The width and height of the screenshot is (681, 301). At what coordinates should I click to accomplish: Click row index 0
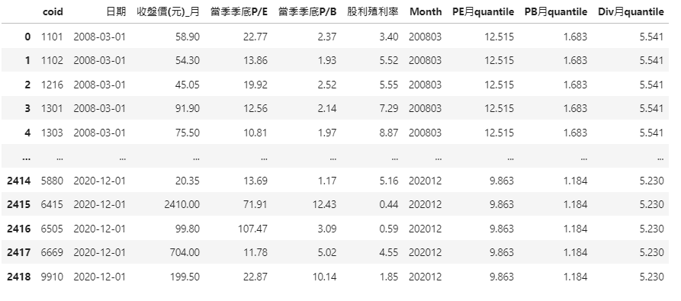[x=27, y=37]
